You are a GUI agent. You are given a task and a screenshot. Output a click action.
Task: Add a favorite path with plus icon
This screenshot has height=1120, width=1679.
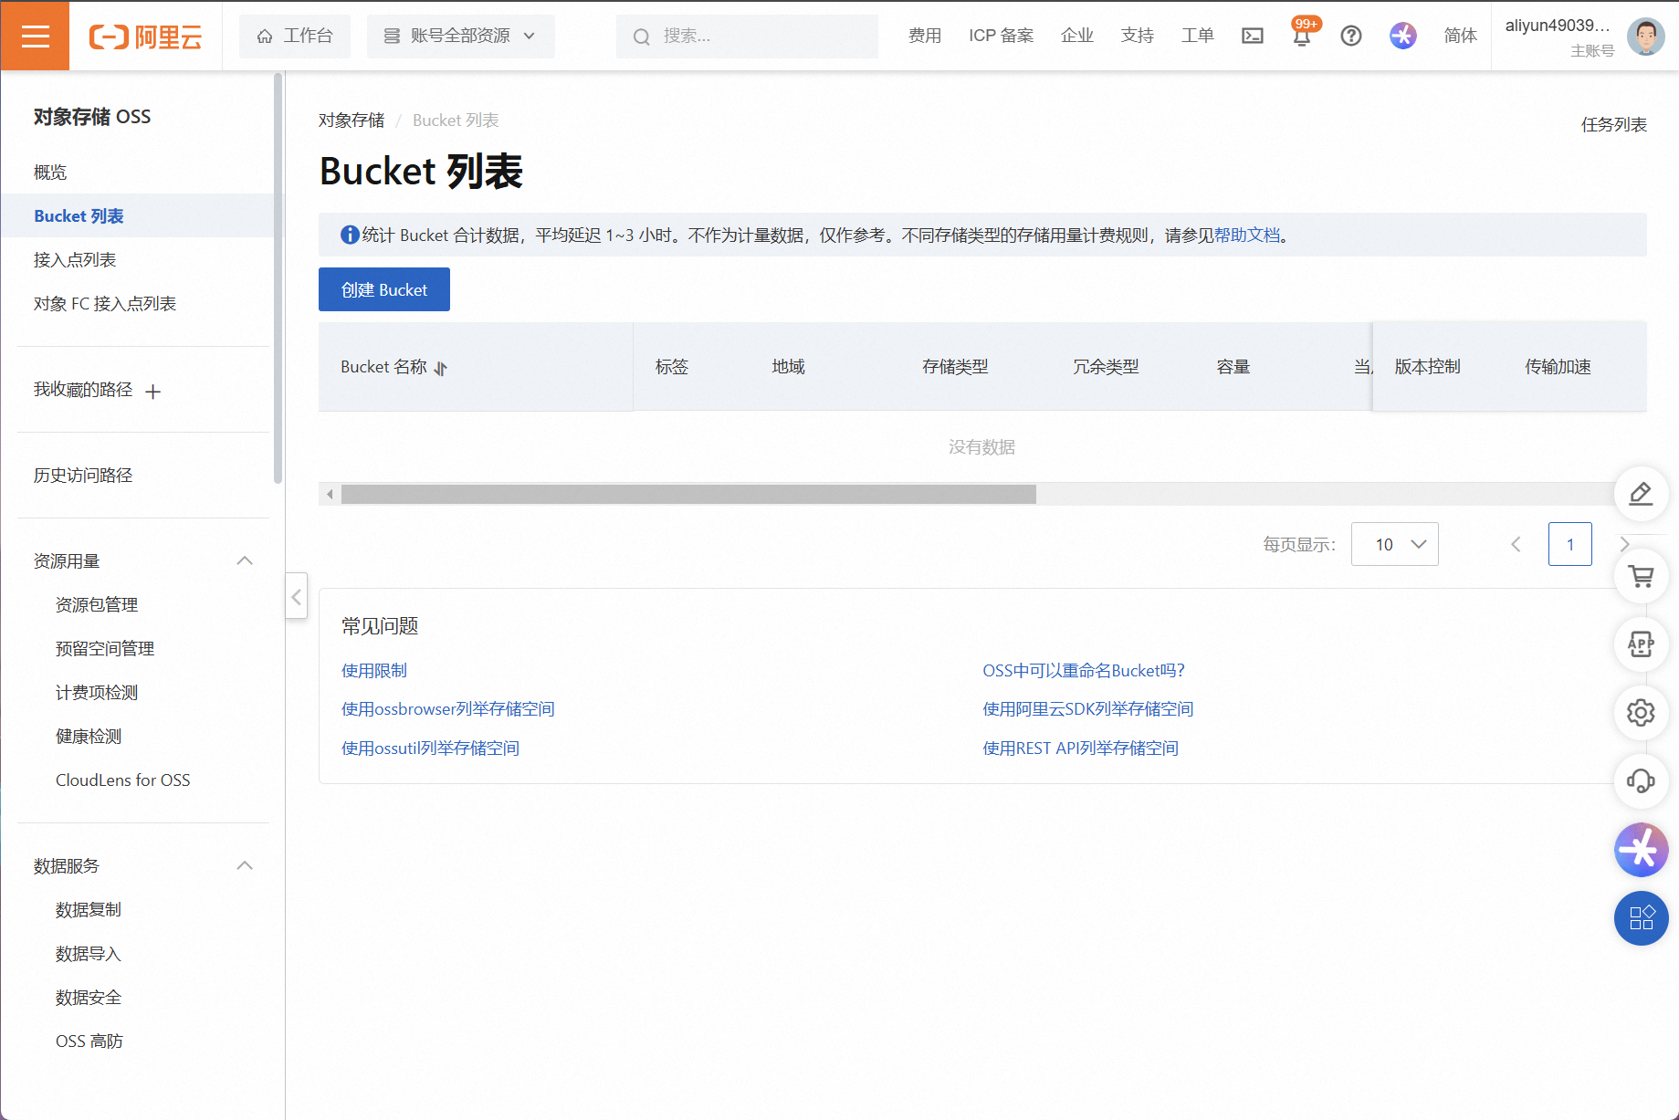[153, 392]
